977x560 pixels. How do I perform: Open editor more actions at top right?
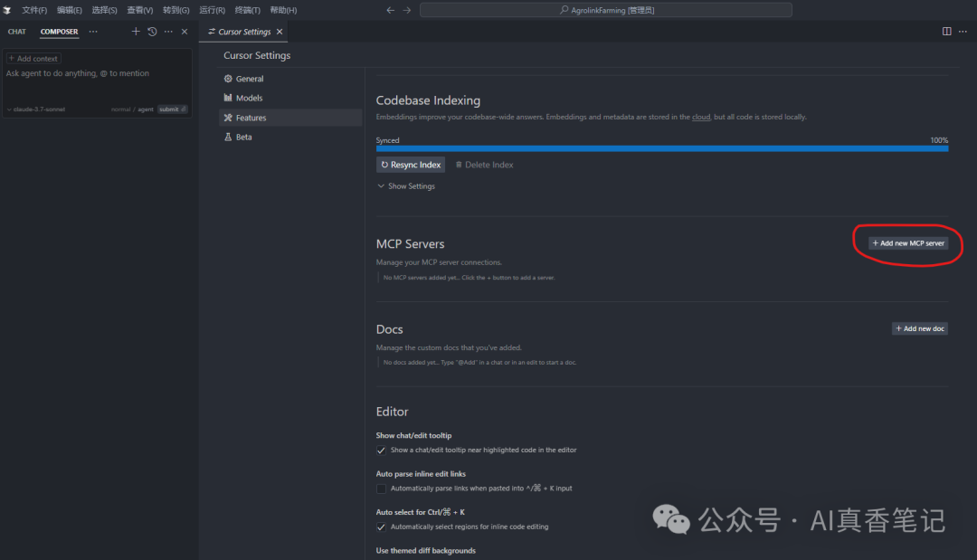pyautogui.click(x=963, y=31)
